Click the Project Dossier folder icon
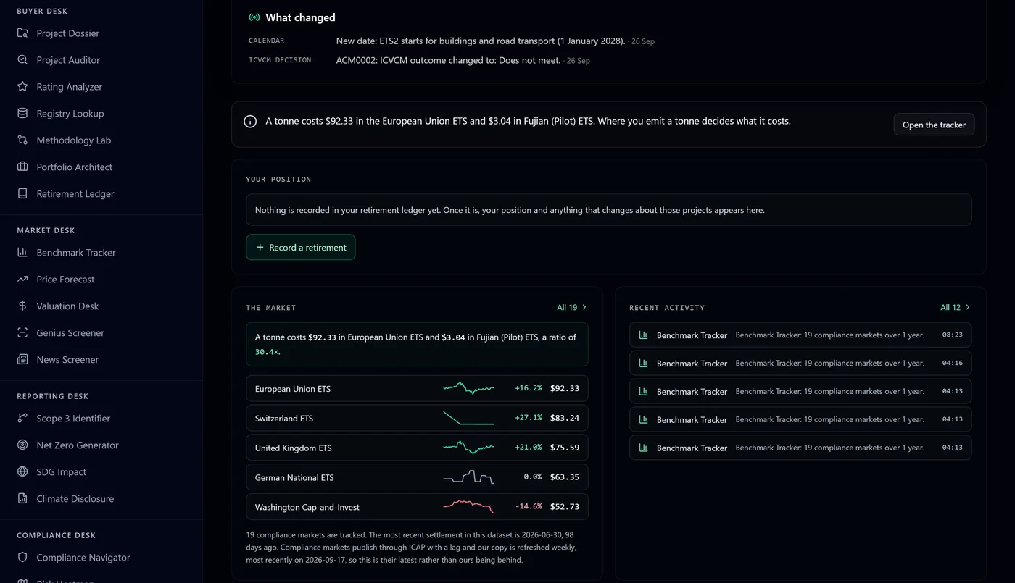The height and width of the screenshot is (583, 1015). pos(22,33)
